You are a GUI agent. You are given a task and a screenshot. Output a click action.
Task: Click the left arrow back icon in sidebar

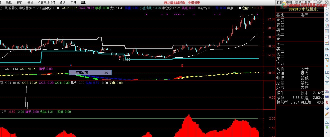(327, 9)
